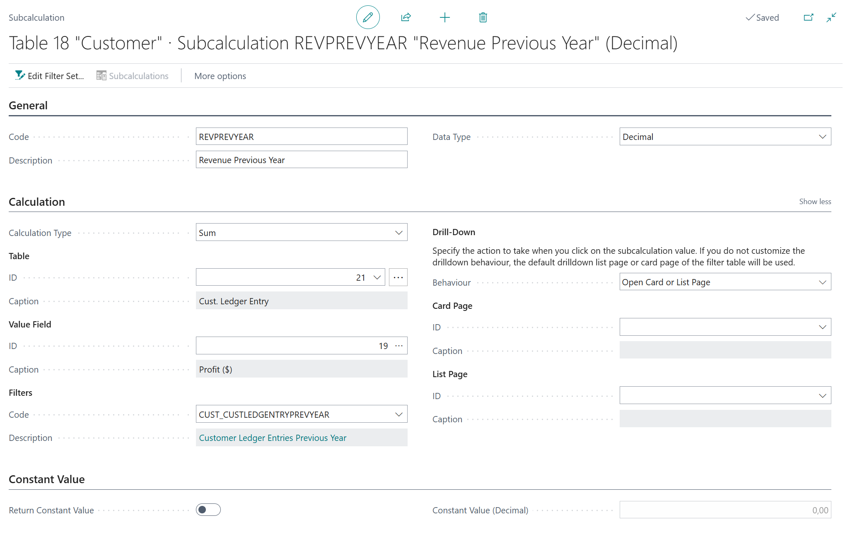This screenshot has width=850, height=556.
Task: Click the Subcalculations action
Action: [133, 76]
